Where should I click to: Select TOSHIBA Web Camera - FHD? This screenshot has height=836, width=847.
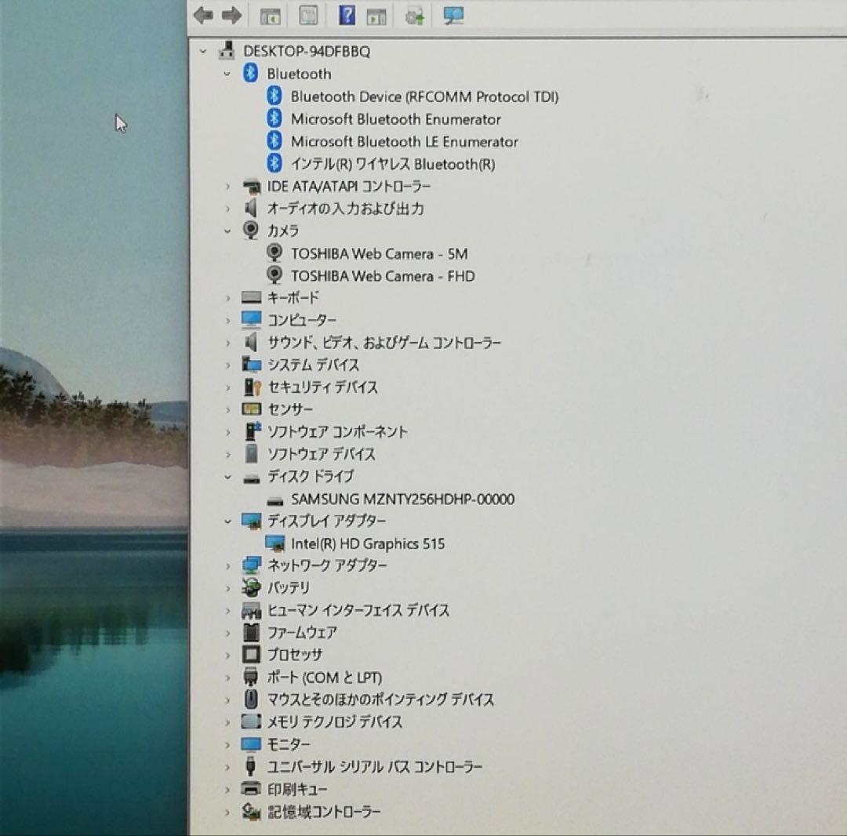[x=383, y=276]
